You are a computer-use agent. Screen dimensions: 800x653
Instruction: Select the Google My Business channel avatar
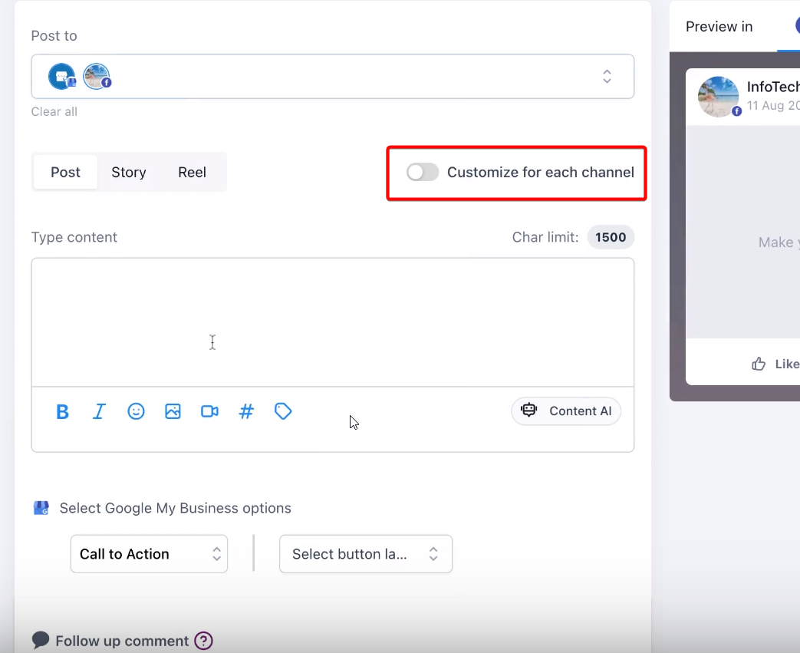tap(62, 77)
